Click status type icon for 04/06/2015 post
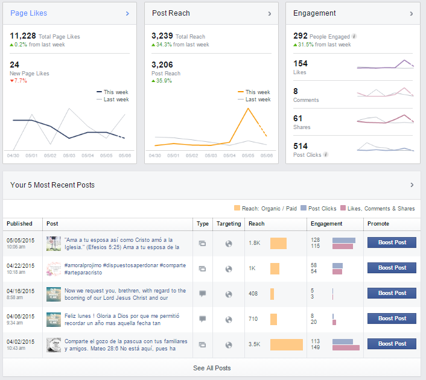 tap(202, 319)
